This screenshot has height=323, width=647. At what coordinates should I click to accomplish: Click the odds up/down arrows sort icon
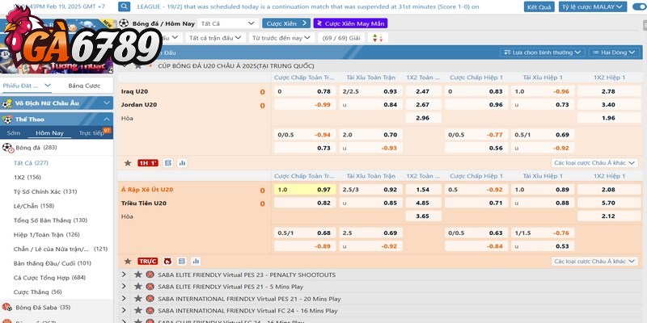click(378, 38)
